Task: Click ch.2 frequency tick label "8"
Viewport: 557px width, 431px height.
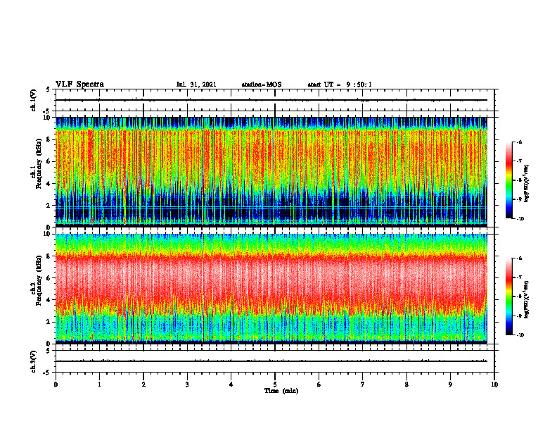Action: [49, 256]
